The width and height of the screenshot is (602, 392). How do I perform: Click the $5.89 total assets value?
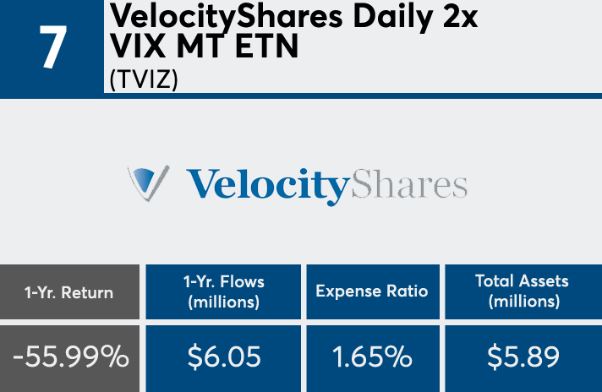pos(523,357)
